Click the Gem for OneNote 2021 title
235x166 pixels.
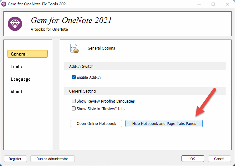(x=71, y=20)
